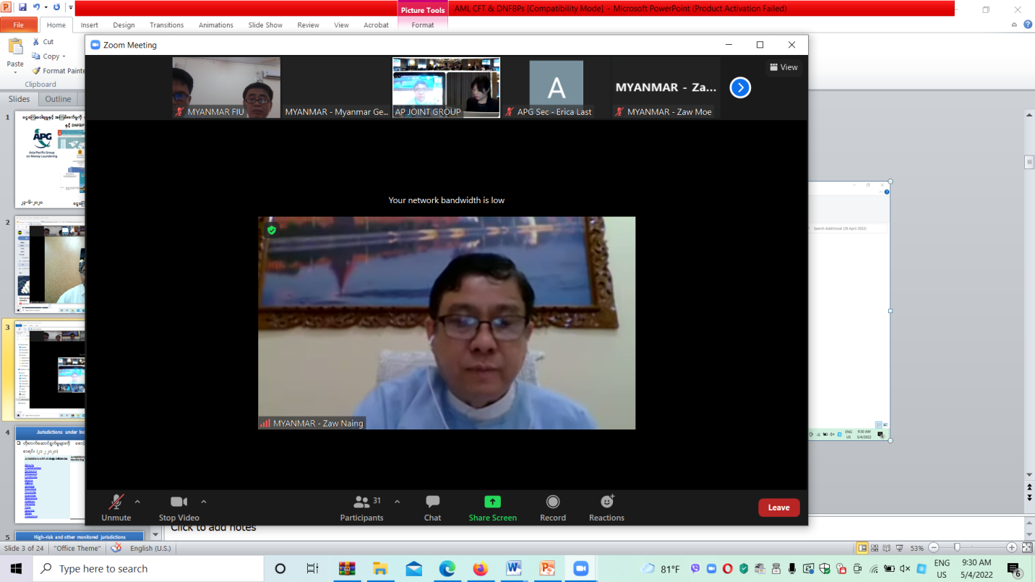Switch to Reading View in status bar
This screenshot has height=582, width=1035.
(887, 548)
